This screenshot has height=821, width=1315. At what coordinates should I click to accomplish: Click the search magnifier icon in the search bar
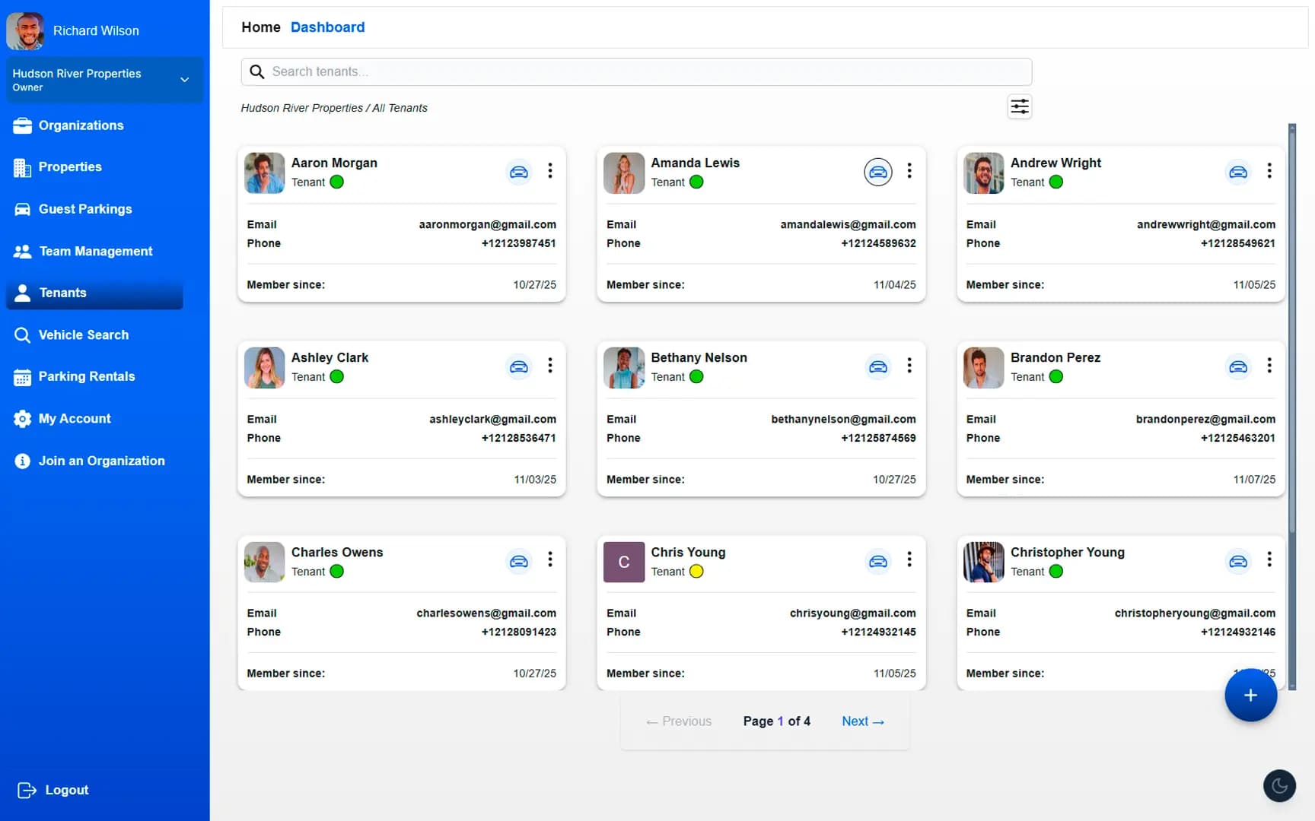(257, 71)
